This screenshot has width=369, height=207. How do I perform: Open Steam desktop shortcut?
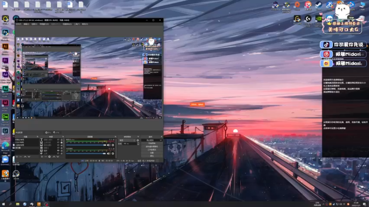319,5
